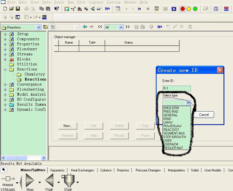Open the Select type dropdown arrow
The width and height of the screenshot is (233, 191).
coord(188,103)
